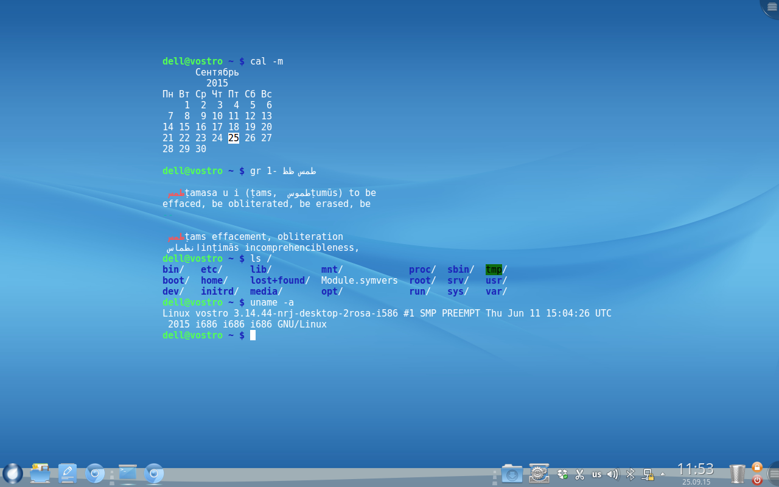The height and width of the screenshot is (487, 779).
Task: Lock the screen with the padlock button
Action: point(757,467)
